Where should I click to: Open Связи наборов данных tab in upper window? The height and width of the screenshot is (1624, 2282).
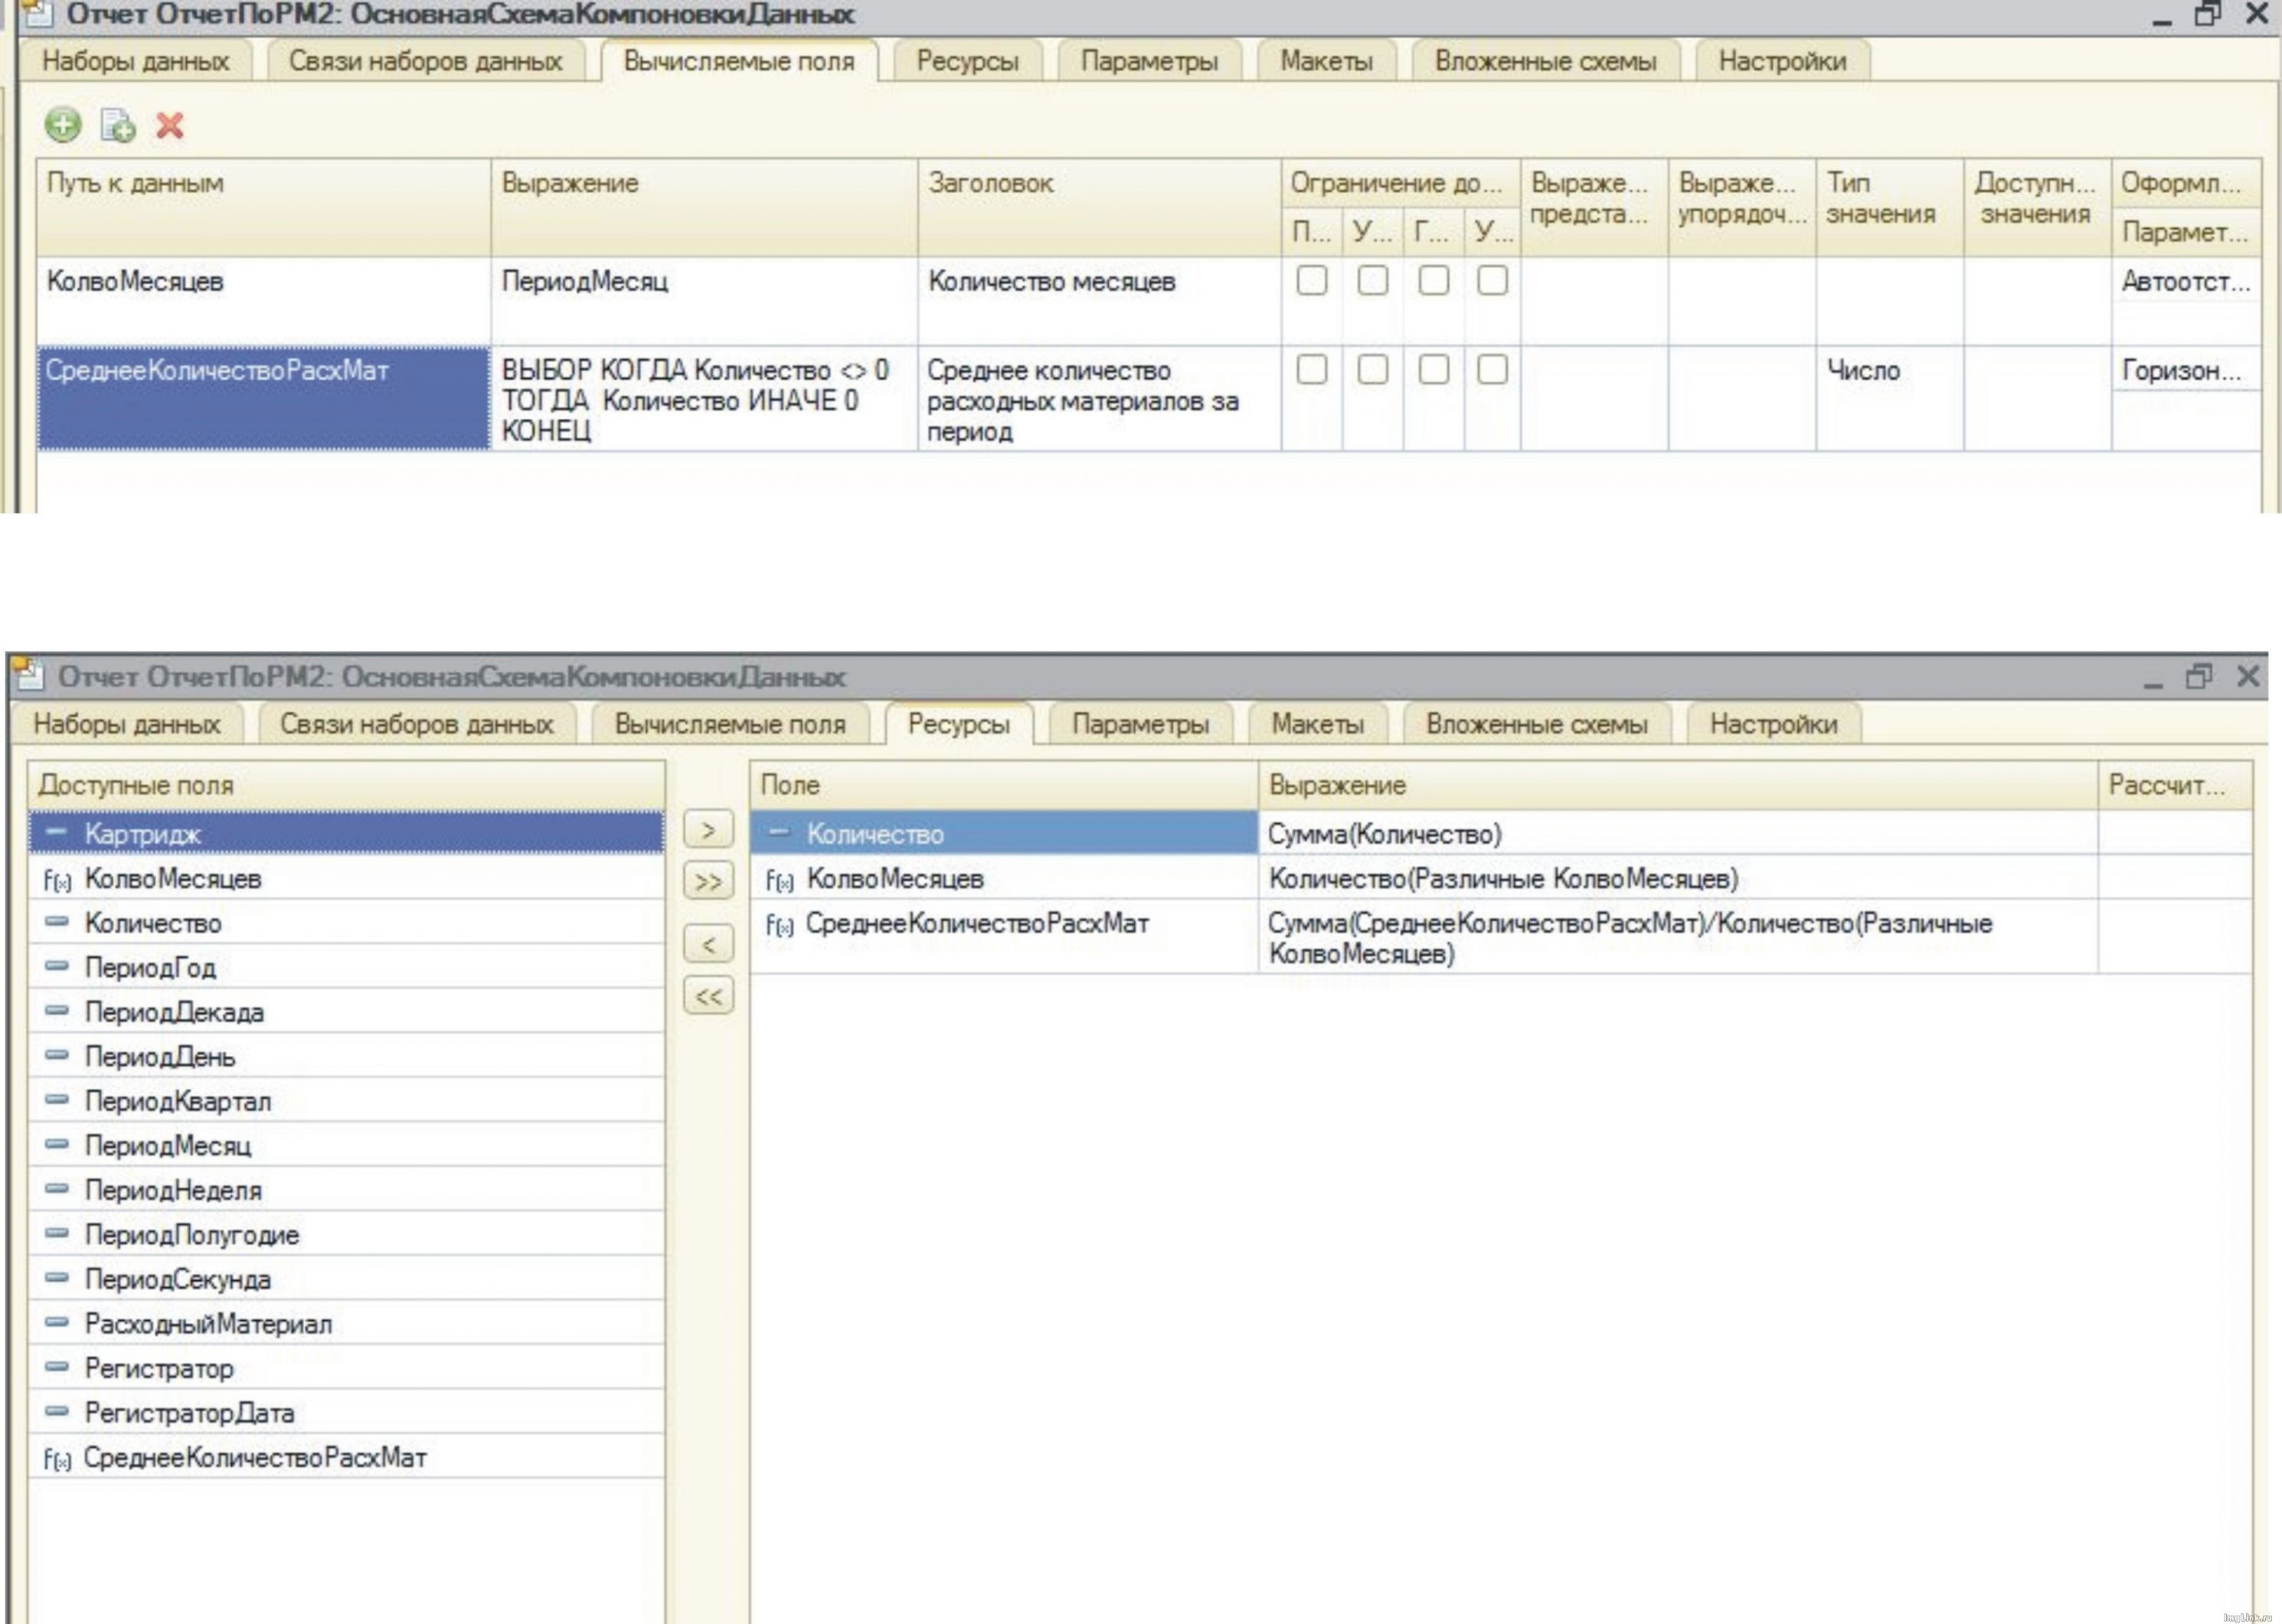425,61
